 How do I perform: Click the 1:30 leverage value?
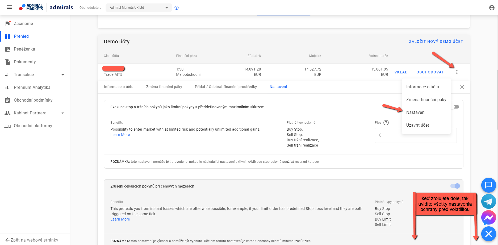180,69
